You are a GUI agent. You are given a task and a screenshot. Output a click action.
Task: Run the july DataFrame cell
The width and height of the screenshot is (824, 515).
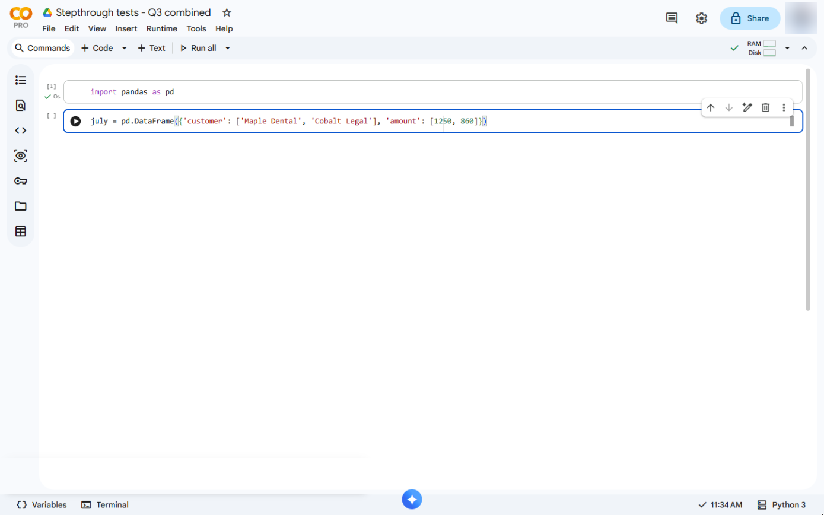pyautogui.click(x=75, y=121)
